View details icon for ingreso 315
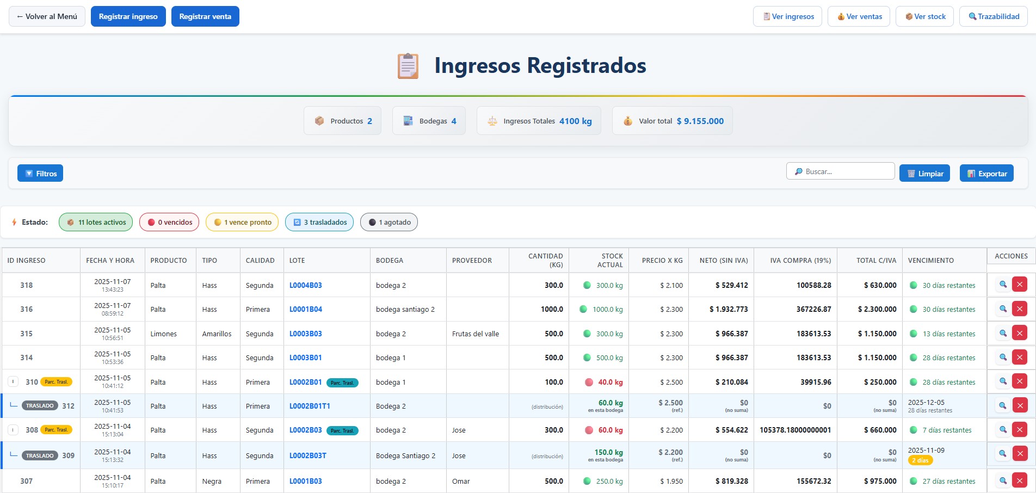This screenshot has height=493, width=1036. tap(1003, 333)
